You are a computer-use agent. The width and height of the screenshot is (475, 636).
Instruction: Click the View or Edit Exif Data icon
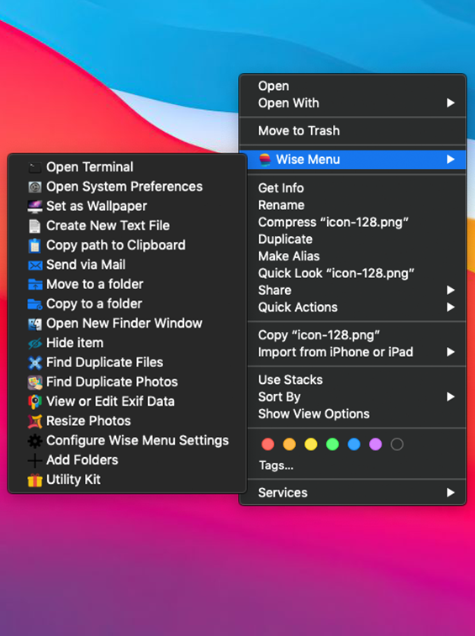(35, 402)
